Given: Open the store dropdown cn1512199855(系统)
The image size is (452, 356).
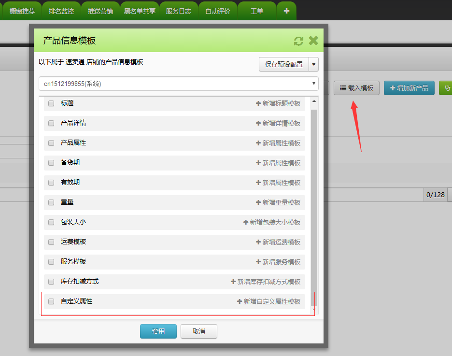Looking at the screenshot, I should click(179, 84).
